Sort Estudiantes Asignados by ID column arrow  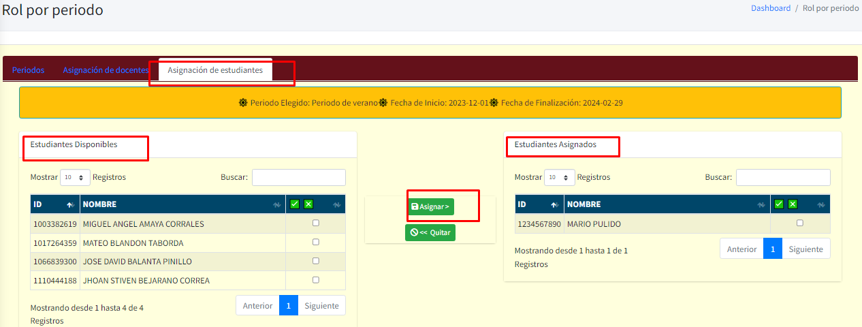click(x=554, y=205)
